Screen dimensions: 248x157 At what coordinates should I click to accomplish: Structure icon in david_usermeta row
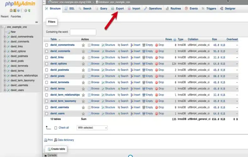[x=103, y=107]
